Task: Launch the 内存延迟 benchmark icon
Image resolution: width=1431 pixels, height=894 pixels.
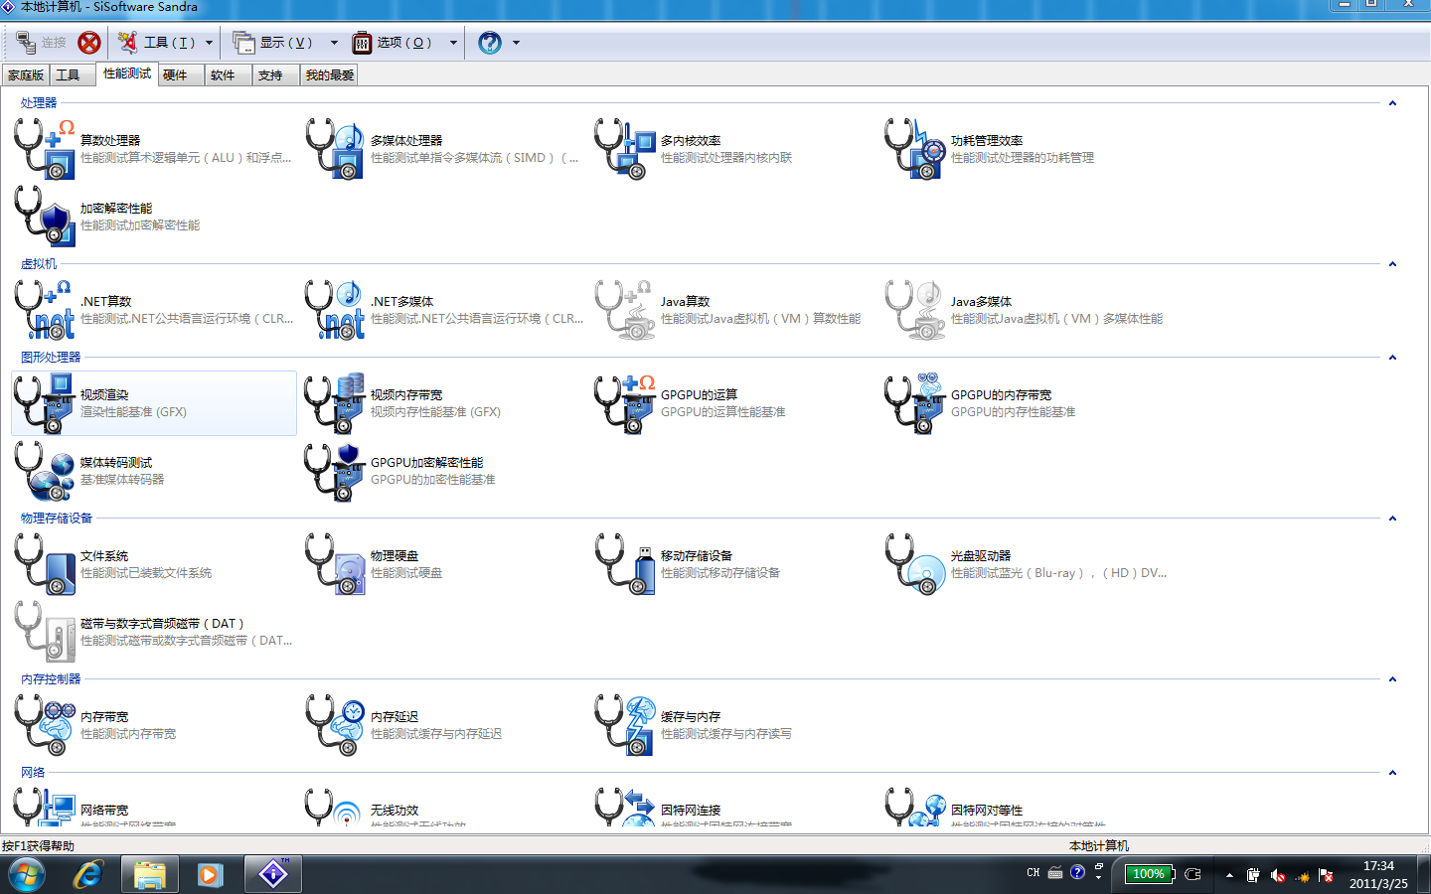Action: (x=336, y=725)
